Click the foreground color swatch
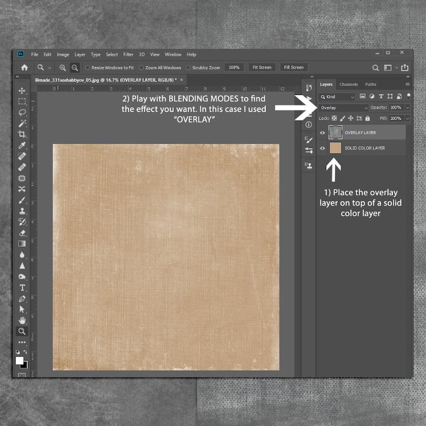 pos(19,361)
